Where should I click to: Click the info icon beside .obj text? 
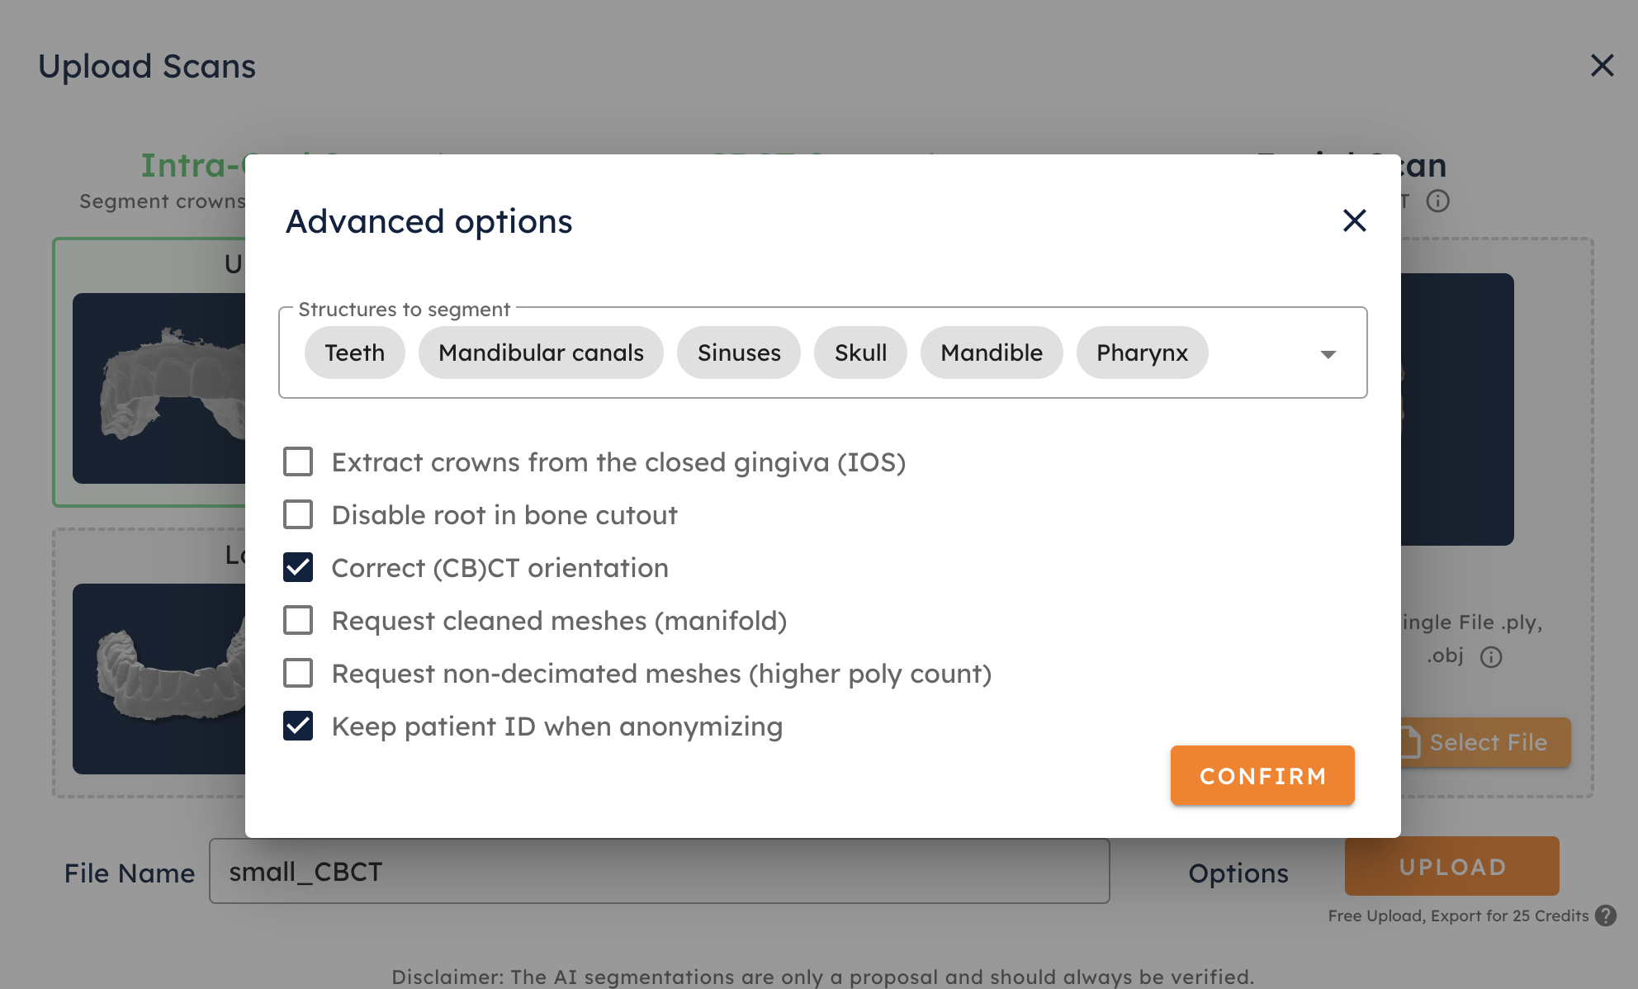coord(1490,657)
